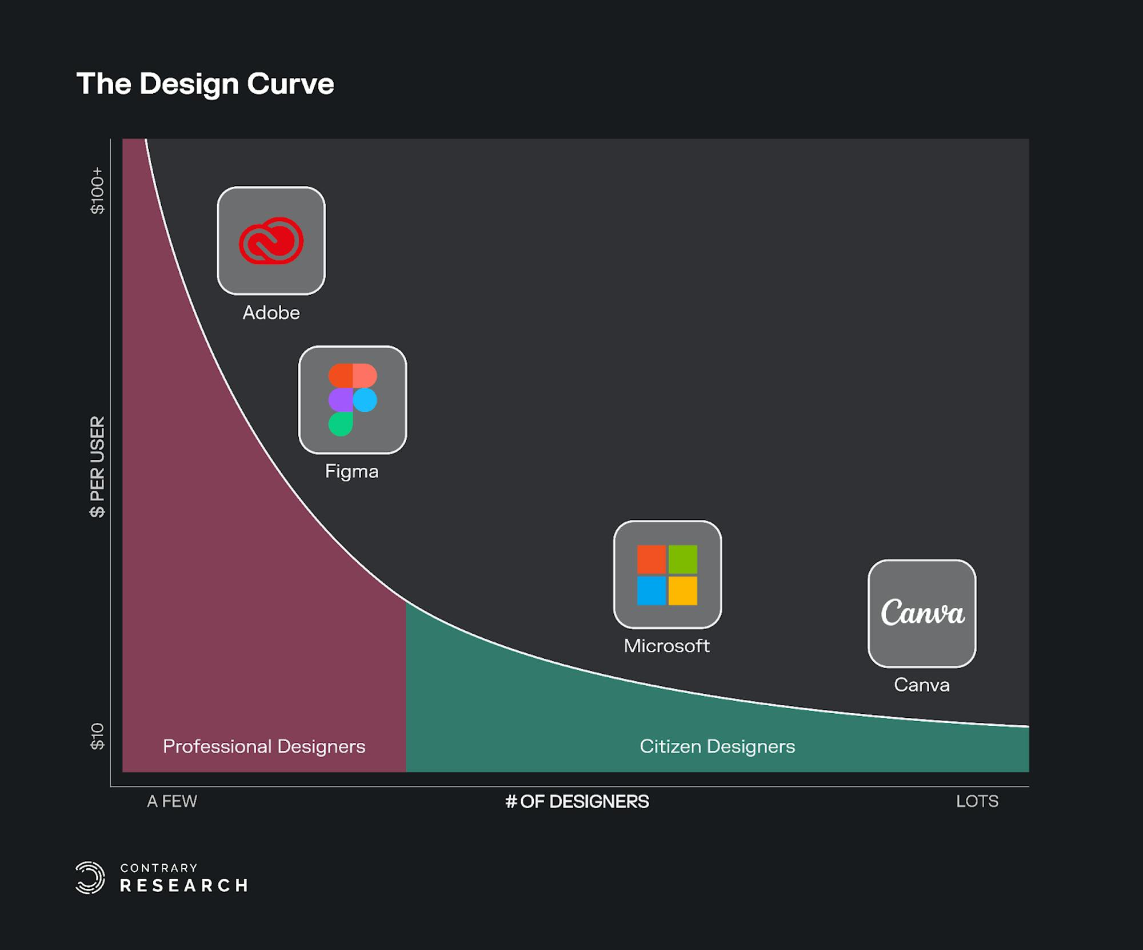Viewport: 1143px width, 950px height.
Task: Click the Figma text label
Action: [351, 471]
